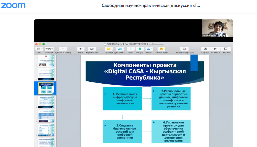
Task: Click the meeting title at page top
Action: [151, 6]
